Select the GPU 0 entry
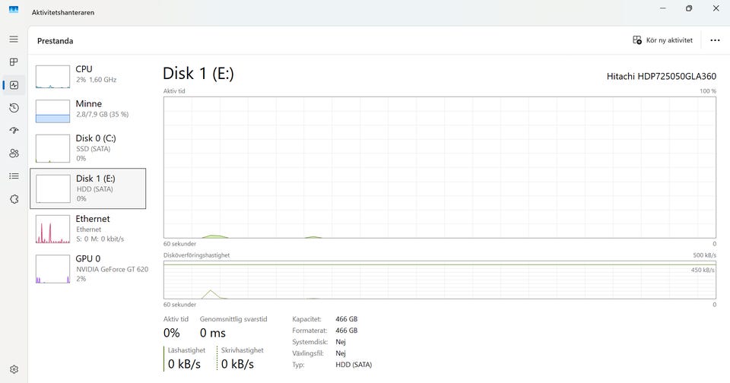This screenshot has width=730, height=383. click(x=88, y=268)
